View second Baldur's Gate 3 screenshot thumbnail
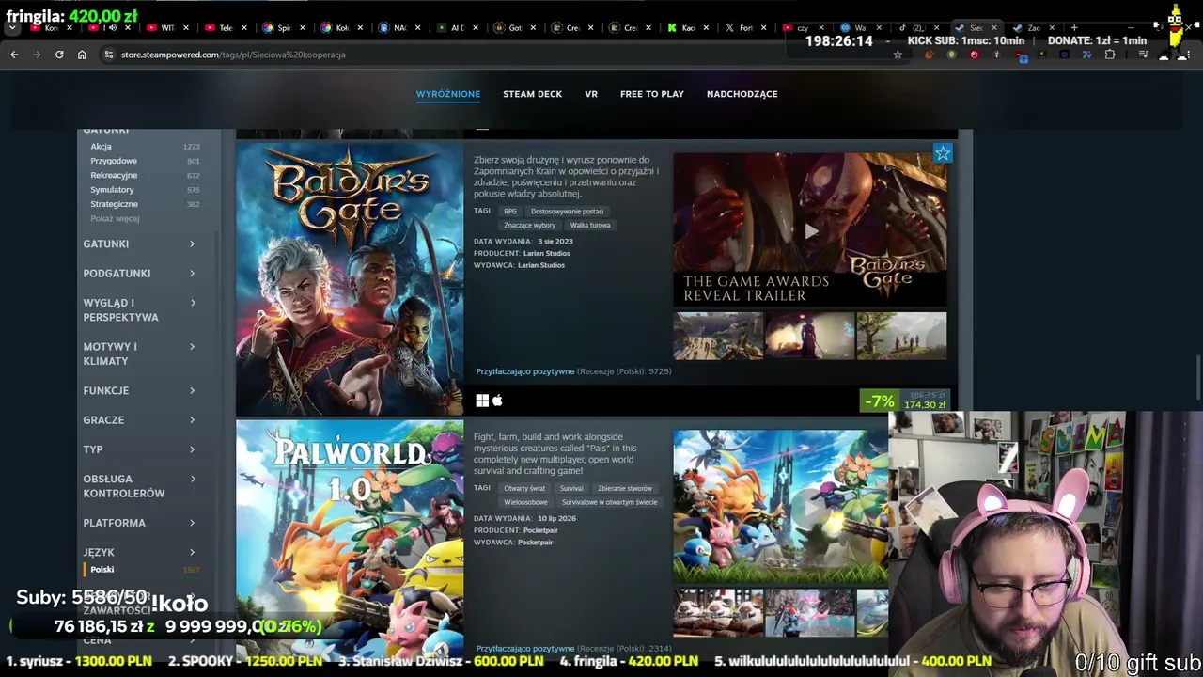Image resolution: width=1203 pixels, height=677 pixels. pos(809,336)
